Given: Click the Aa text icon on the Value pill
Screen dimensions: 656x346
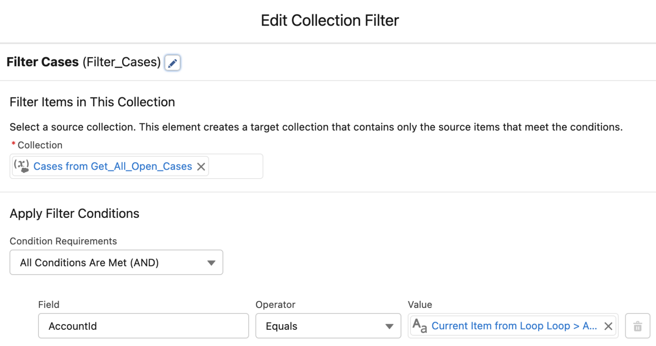Looking at the screenshot, I should click(x=420, y=326).
